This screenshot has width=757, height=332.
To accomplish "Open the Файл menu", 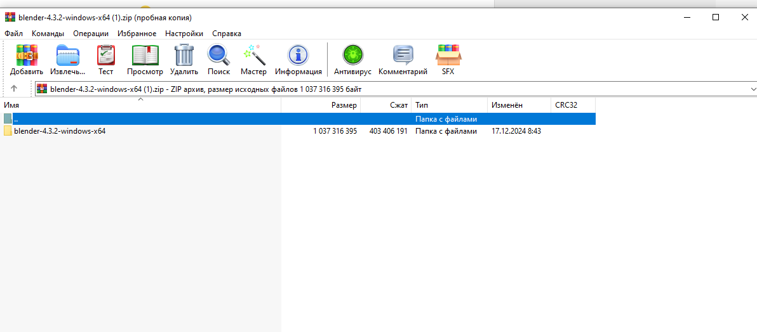I will point(13,34).
